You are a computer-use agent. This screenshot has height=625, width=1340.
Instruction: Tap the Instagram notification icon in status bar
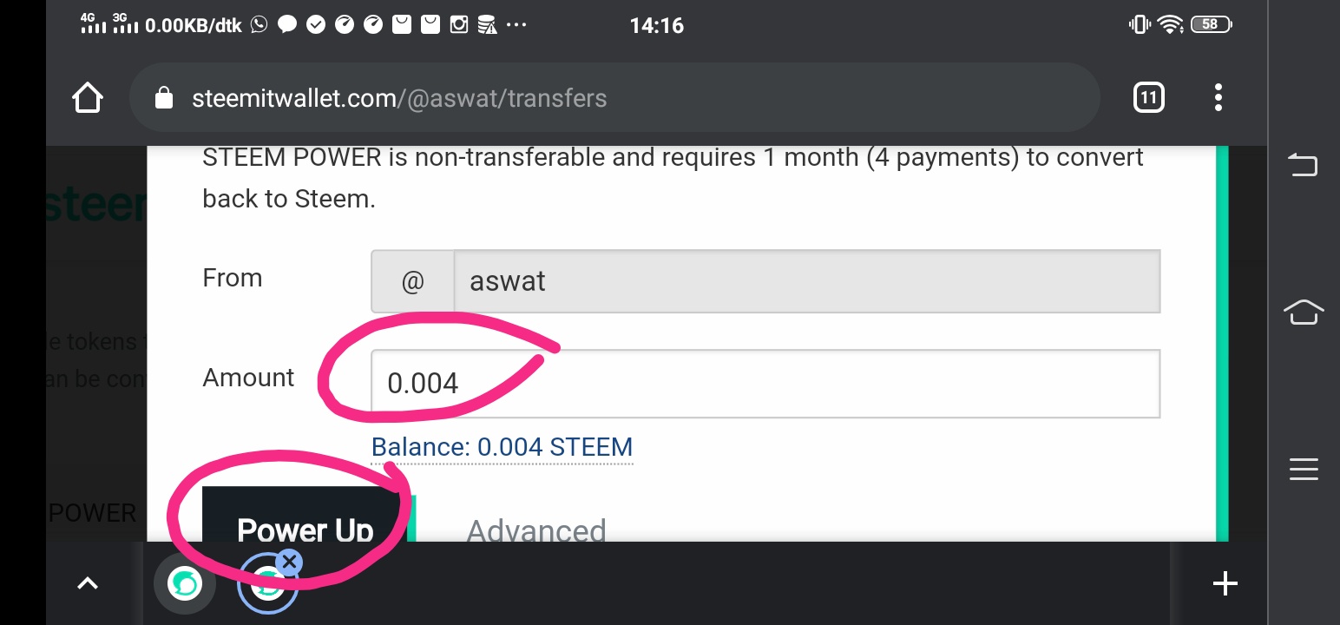coord(459,25)
